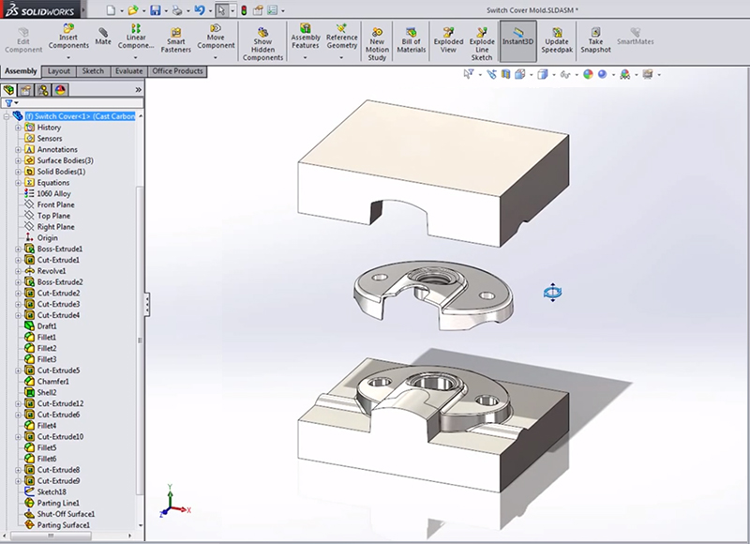
Task: Switch to the Evaluate tab
Action: (128, 71)
